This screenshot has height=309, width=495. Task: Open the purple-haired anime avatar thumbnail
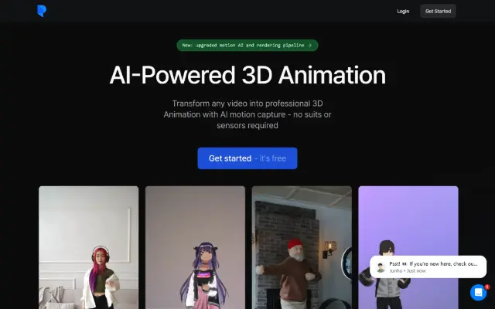[195, 247]
